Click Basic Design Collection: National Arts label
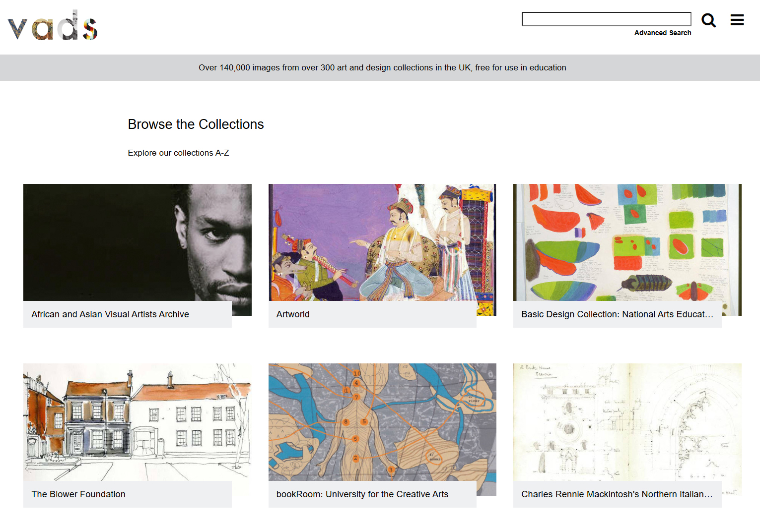This screenshot has height=527, width=760. (617, 314)
